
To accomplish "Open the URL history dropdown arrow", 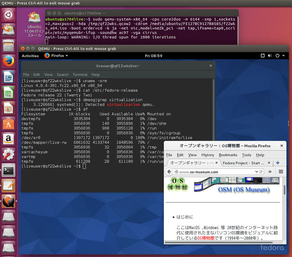I will [x=257, y=172].
